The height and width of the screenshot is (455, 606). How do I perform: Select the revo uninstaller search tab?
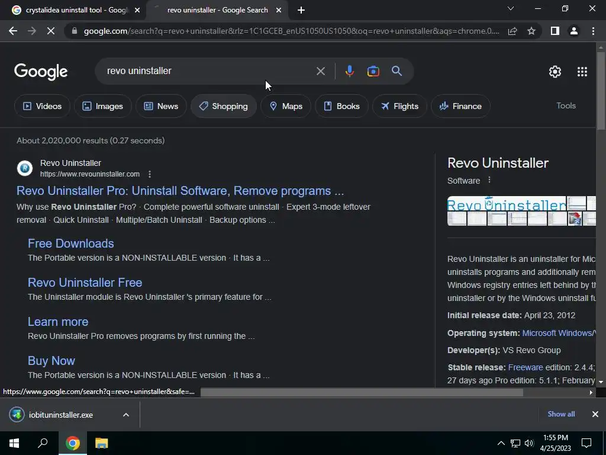(x=217, y=10)
